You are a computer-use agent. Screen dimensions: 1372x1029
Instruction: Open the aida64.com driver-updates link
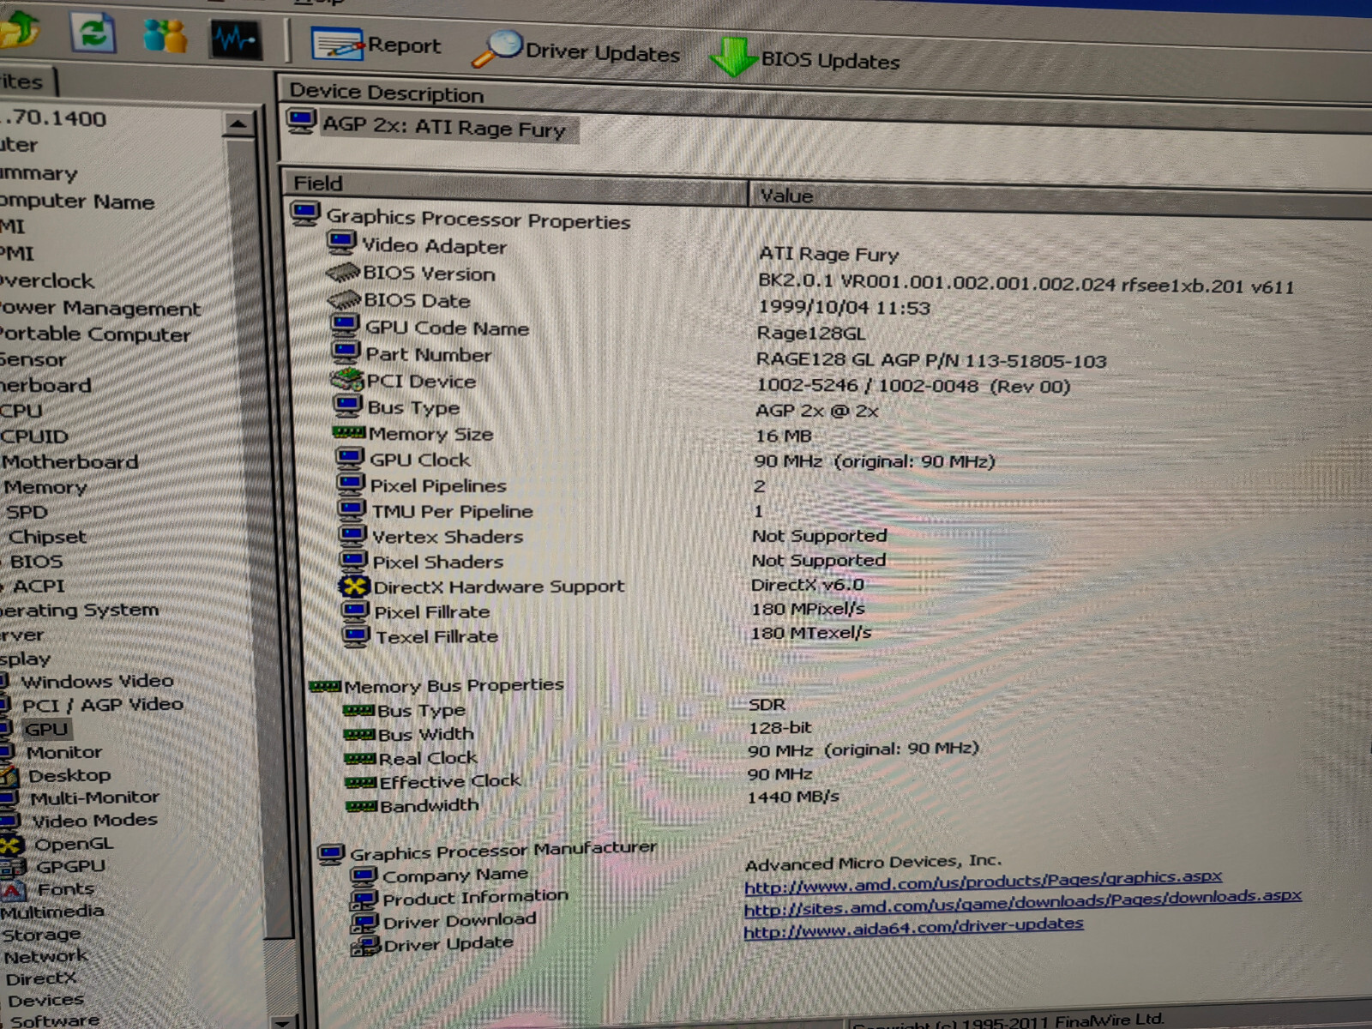913,926
